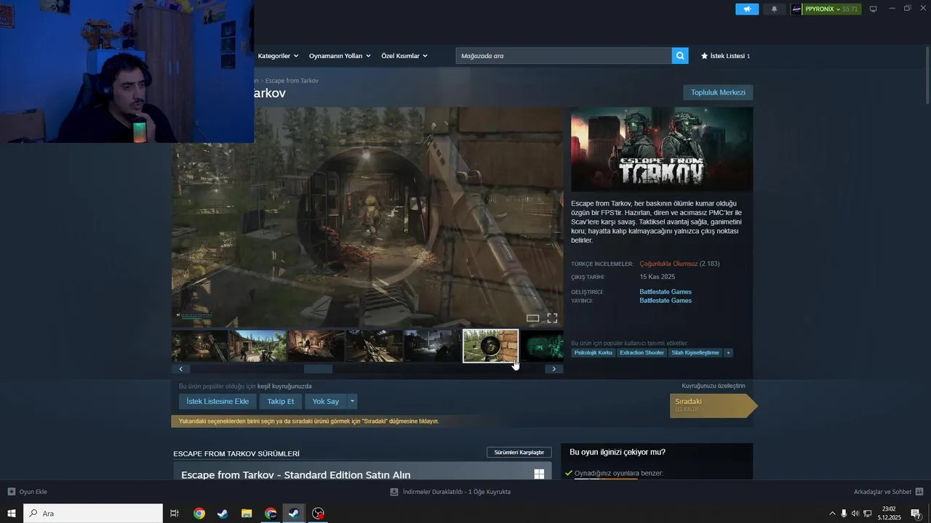The width and height of the screenshot is (931, 523).
Task: Open the keşif kuyruğunuzda link
Action: (284, 386)
